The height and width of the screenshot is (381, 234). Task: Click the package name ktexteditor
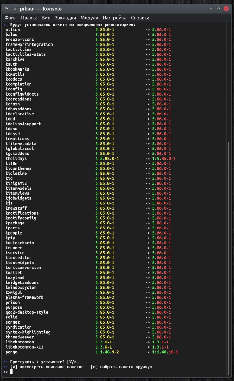(x=18, y=258)
